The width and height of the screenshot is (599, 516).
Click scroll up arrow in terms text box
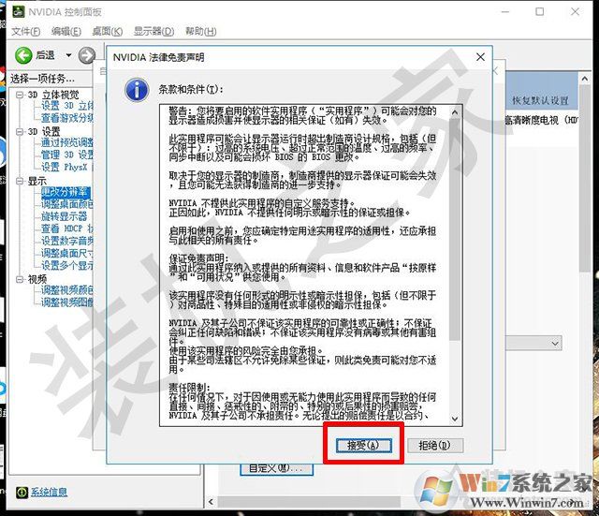tap(455, 112)
